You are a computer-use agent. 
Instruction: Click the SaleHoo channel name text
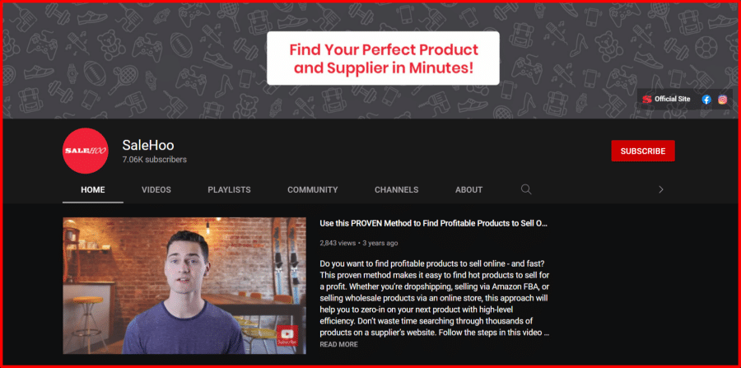pyautogui.click(x=148, y=146)
